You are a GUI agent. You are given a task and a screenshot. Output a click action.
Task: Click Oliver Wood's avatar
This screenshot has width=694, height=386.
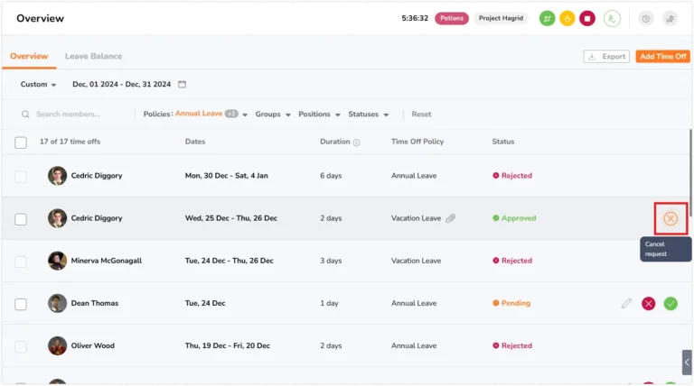(57, 345)
